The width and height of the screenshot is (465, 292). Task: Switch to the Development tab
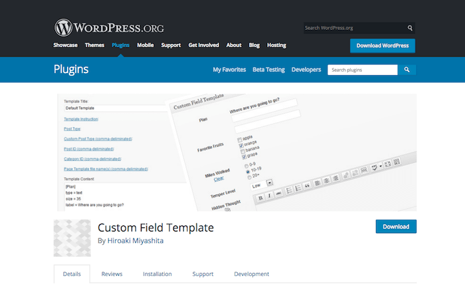click(252, 274)
